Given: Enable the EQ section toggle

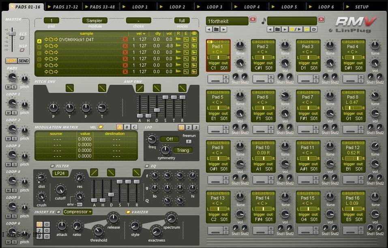Looking at the screenshot, I should (147, 166).
